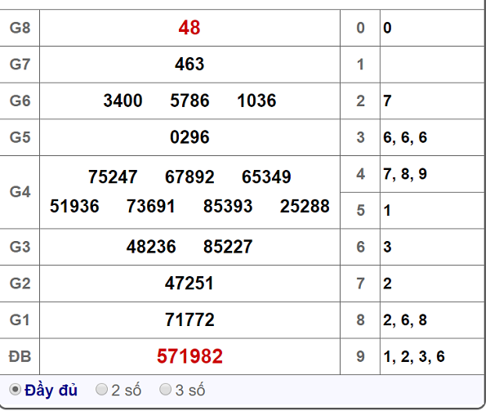
Task: Click the G6 number 3400
Action: (x=122, y=101)
